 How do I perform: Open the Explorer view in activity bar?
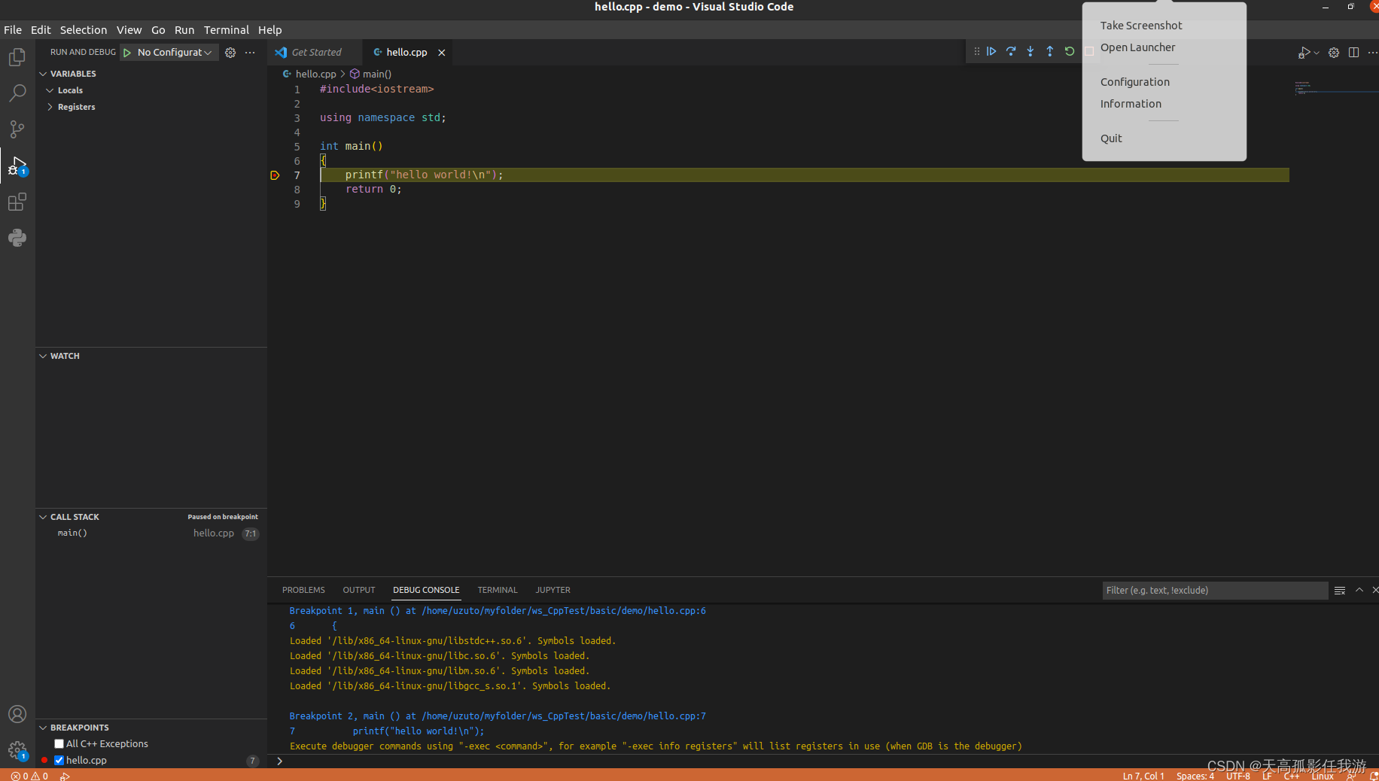pos(17,57)
